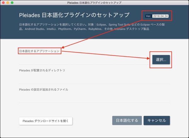Image resolution: width=189 pixels, height=138 pixels.
Task: Select the 2018.04.24 version date
Action: (x=161, y=16)
